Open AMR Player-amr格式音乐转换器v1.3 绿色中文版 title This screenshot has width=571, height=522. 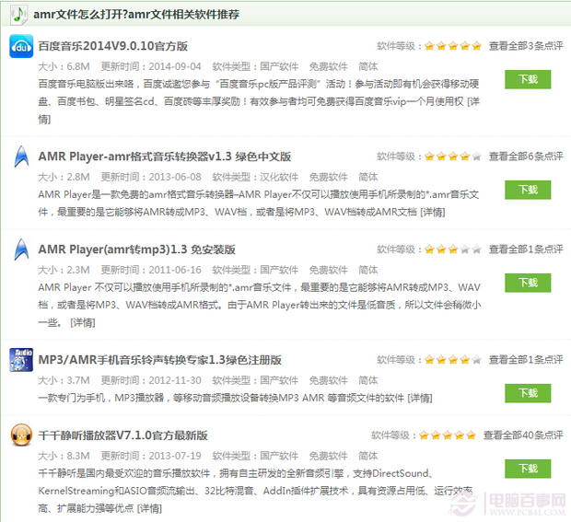(x=165, y=157)
